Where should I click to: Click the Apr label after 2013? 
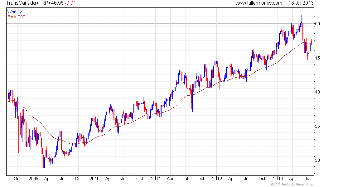(292, 179)
